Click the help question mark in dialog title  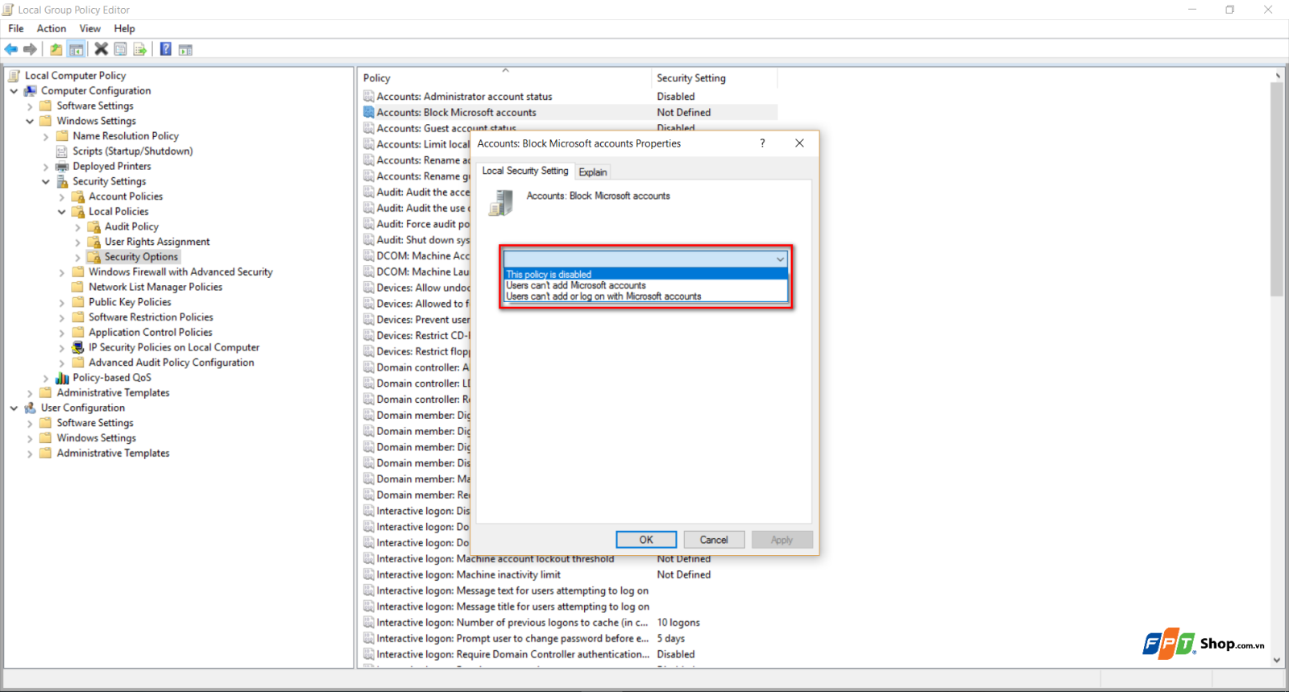762,143
